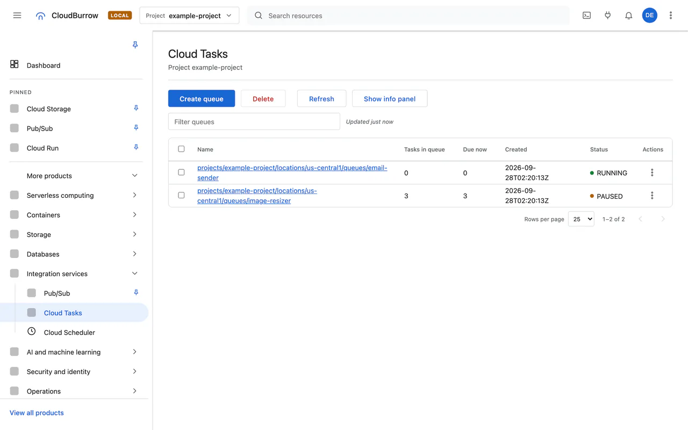Focus the Filter queues input
Screen dimensions: 688x430
[x=254, y=121]
